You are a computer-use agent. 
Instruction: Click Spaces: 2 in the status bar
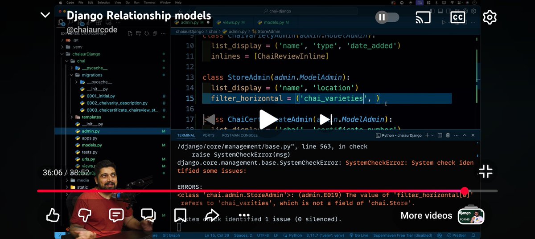click(243, 235)
